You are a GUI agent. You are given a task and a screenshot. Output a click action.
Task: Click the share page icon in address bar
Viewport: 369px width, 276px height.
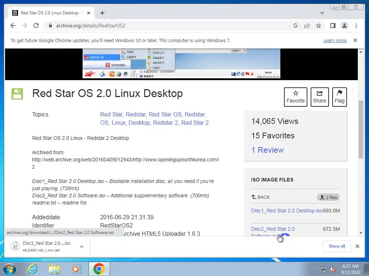point(307,26)
